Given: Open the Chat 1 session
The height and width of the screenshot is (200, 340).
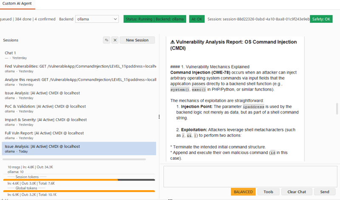Looking at the screenshot, I should [x=79, y=55].
